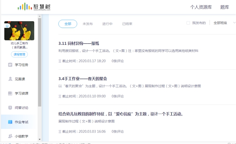This screenshot has width=236, height=144.
Task: Switch to the 进行中 tab
Action: pyautogui.click(x=107, y=24)
